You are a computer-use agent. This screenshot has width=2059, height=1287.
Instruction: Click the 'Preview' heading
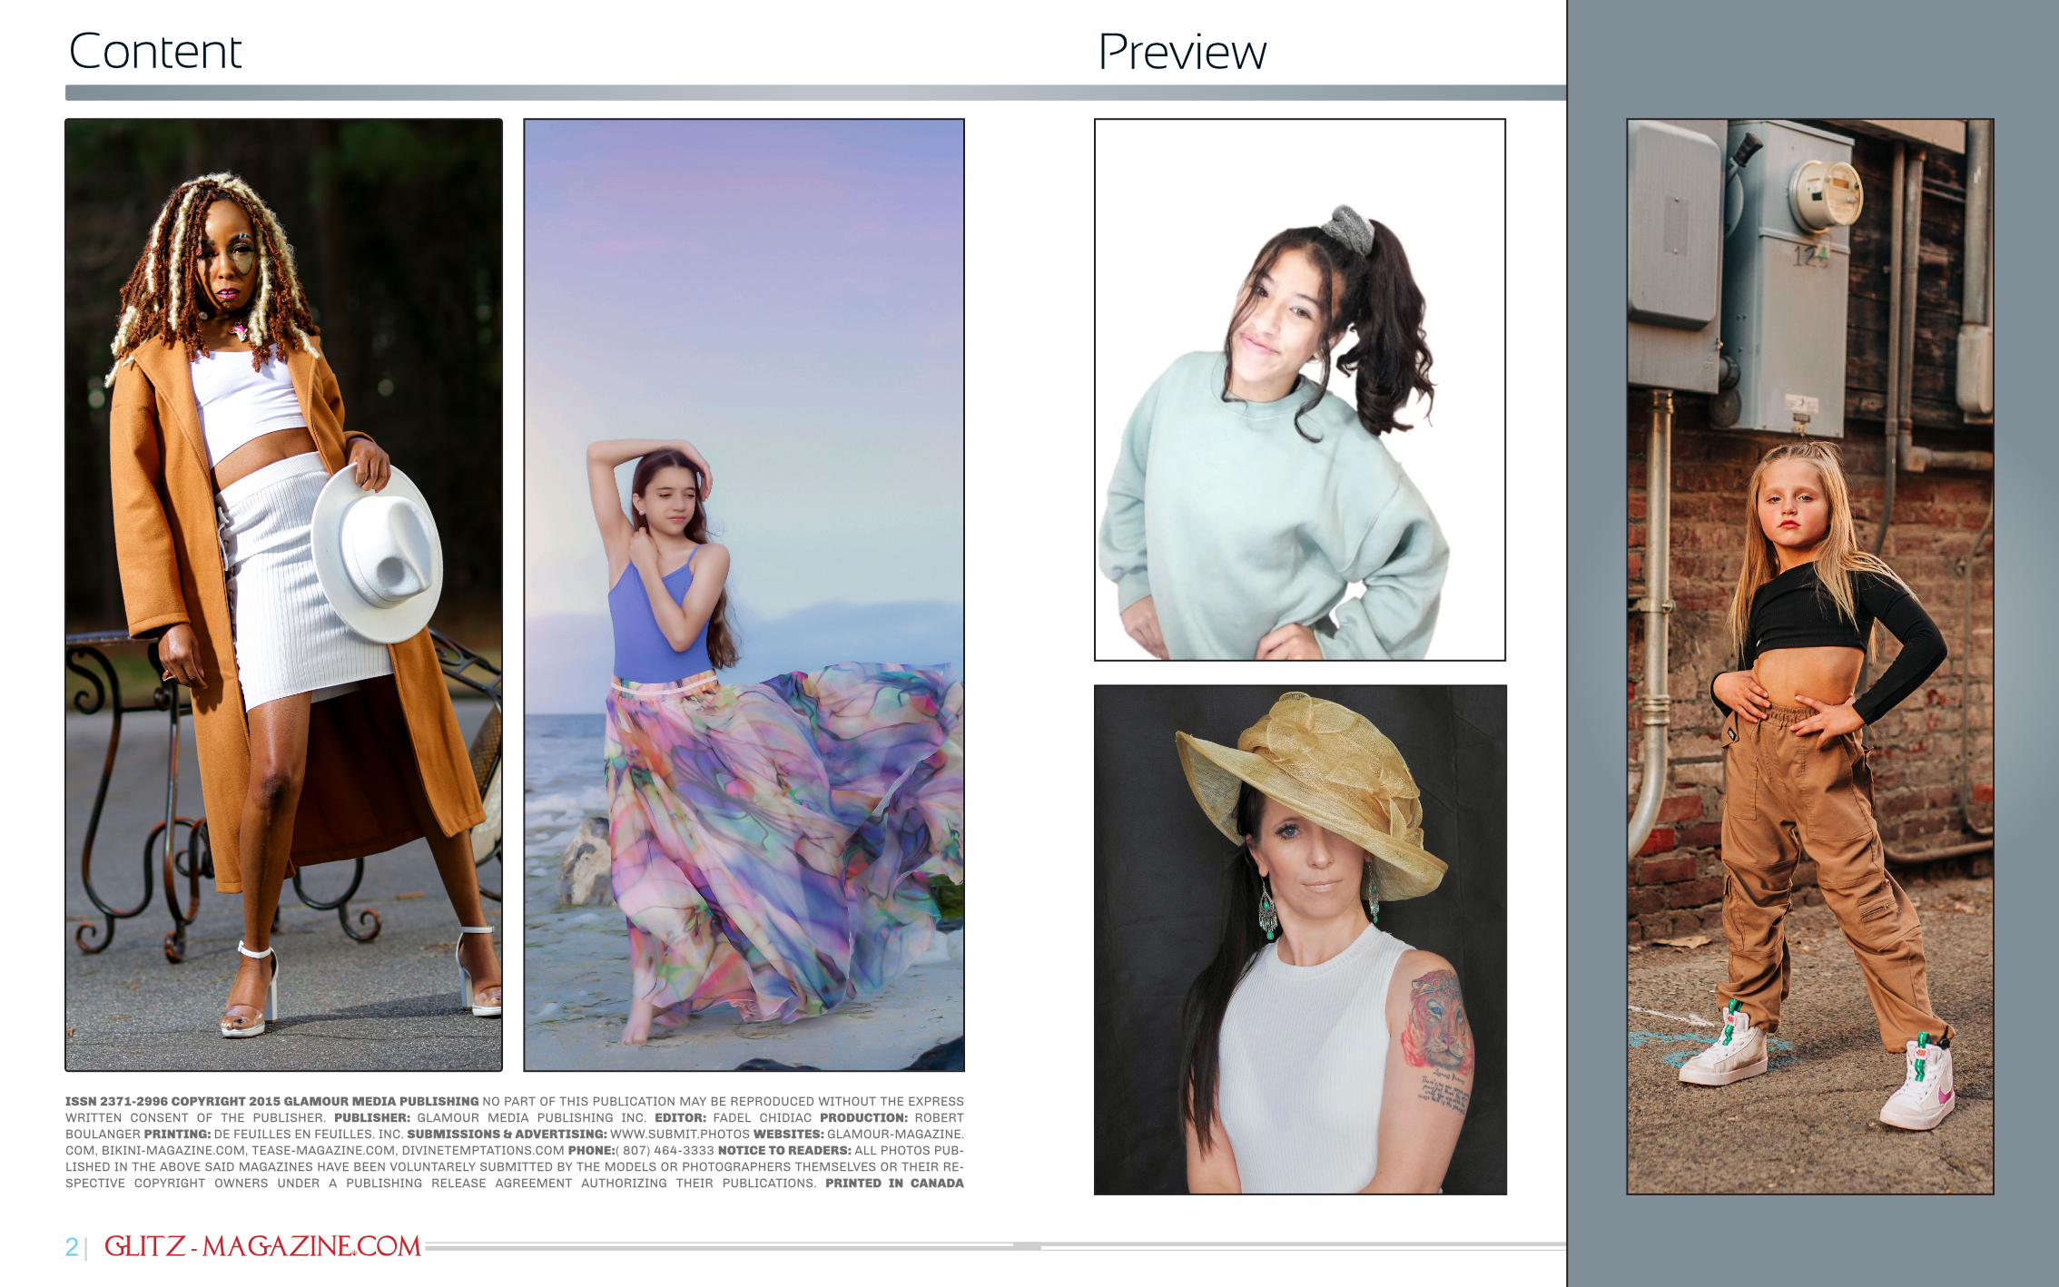coord(1182,52)
